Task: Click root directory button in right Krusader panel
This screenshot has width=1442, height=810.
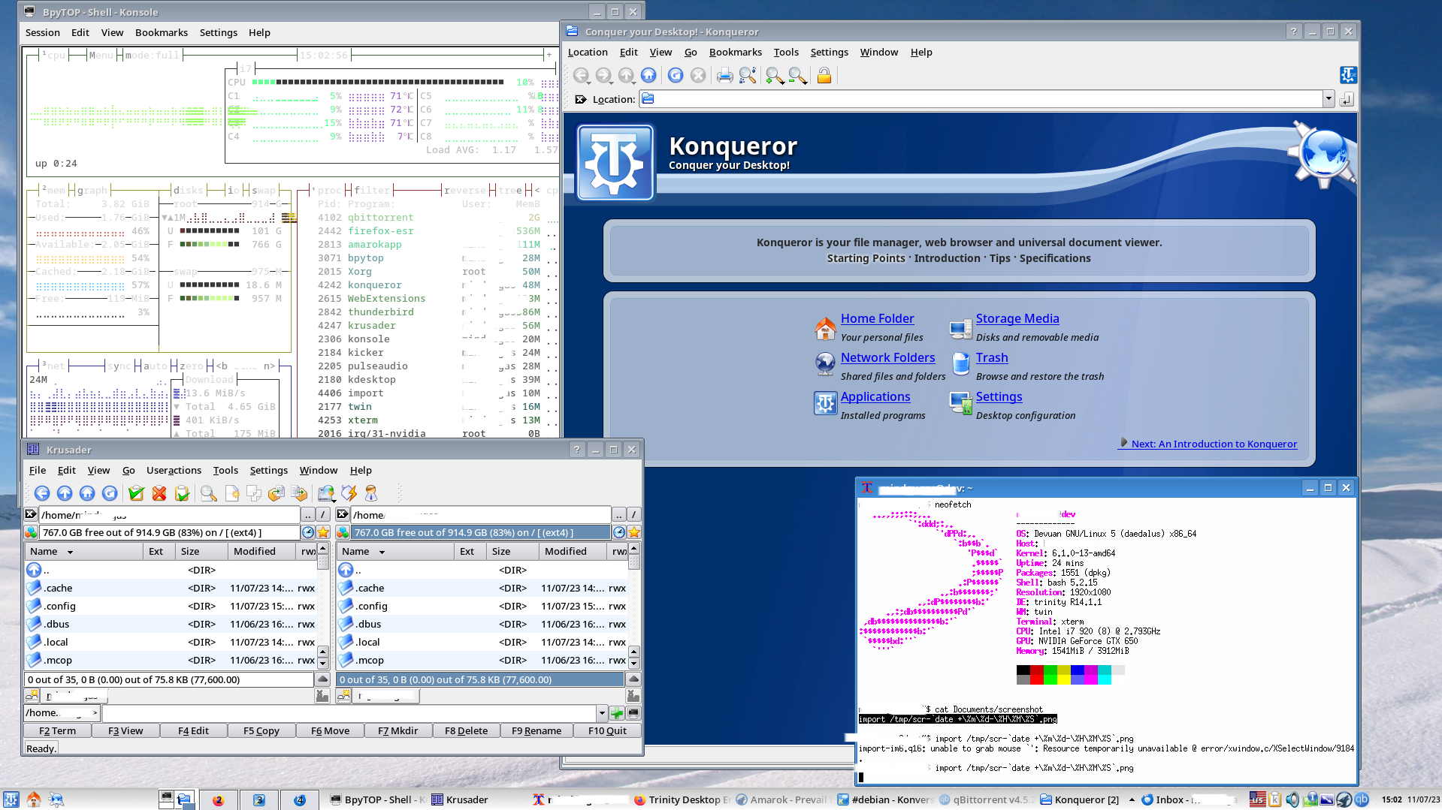Action: coord(633,514)
